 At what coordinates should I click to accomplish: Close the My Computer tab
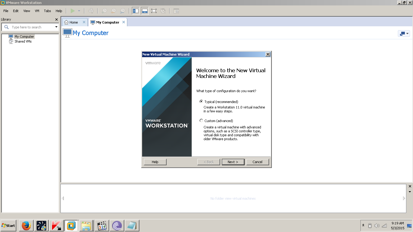[x=124, y=22]
